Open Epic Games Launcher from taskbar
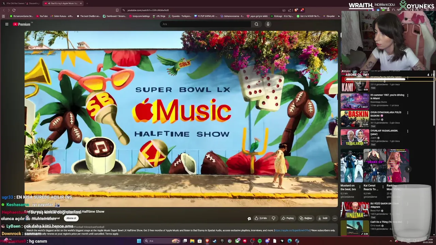 [222, 241]
